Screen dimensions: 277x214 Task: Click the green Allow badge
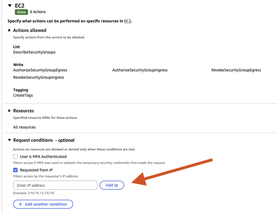click(21, 12)
